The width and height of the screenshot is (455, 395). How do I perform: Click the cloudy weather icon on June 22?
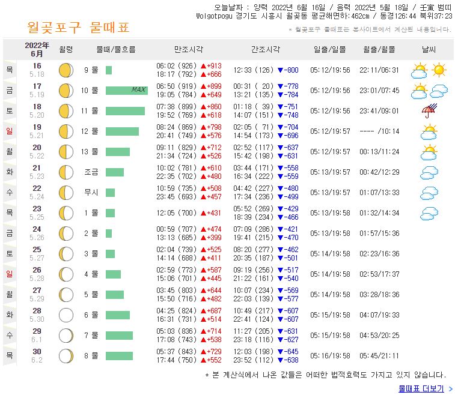(429, 193)
